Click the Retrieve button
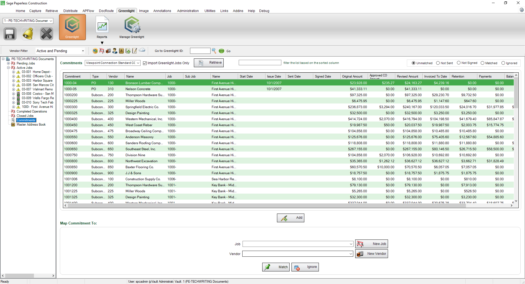This screenshot has height=284, width=525. pos(209,63)
